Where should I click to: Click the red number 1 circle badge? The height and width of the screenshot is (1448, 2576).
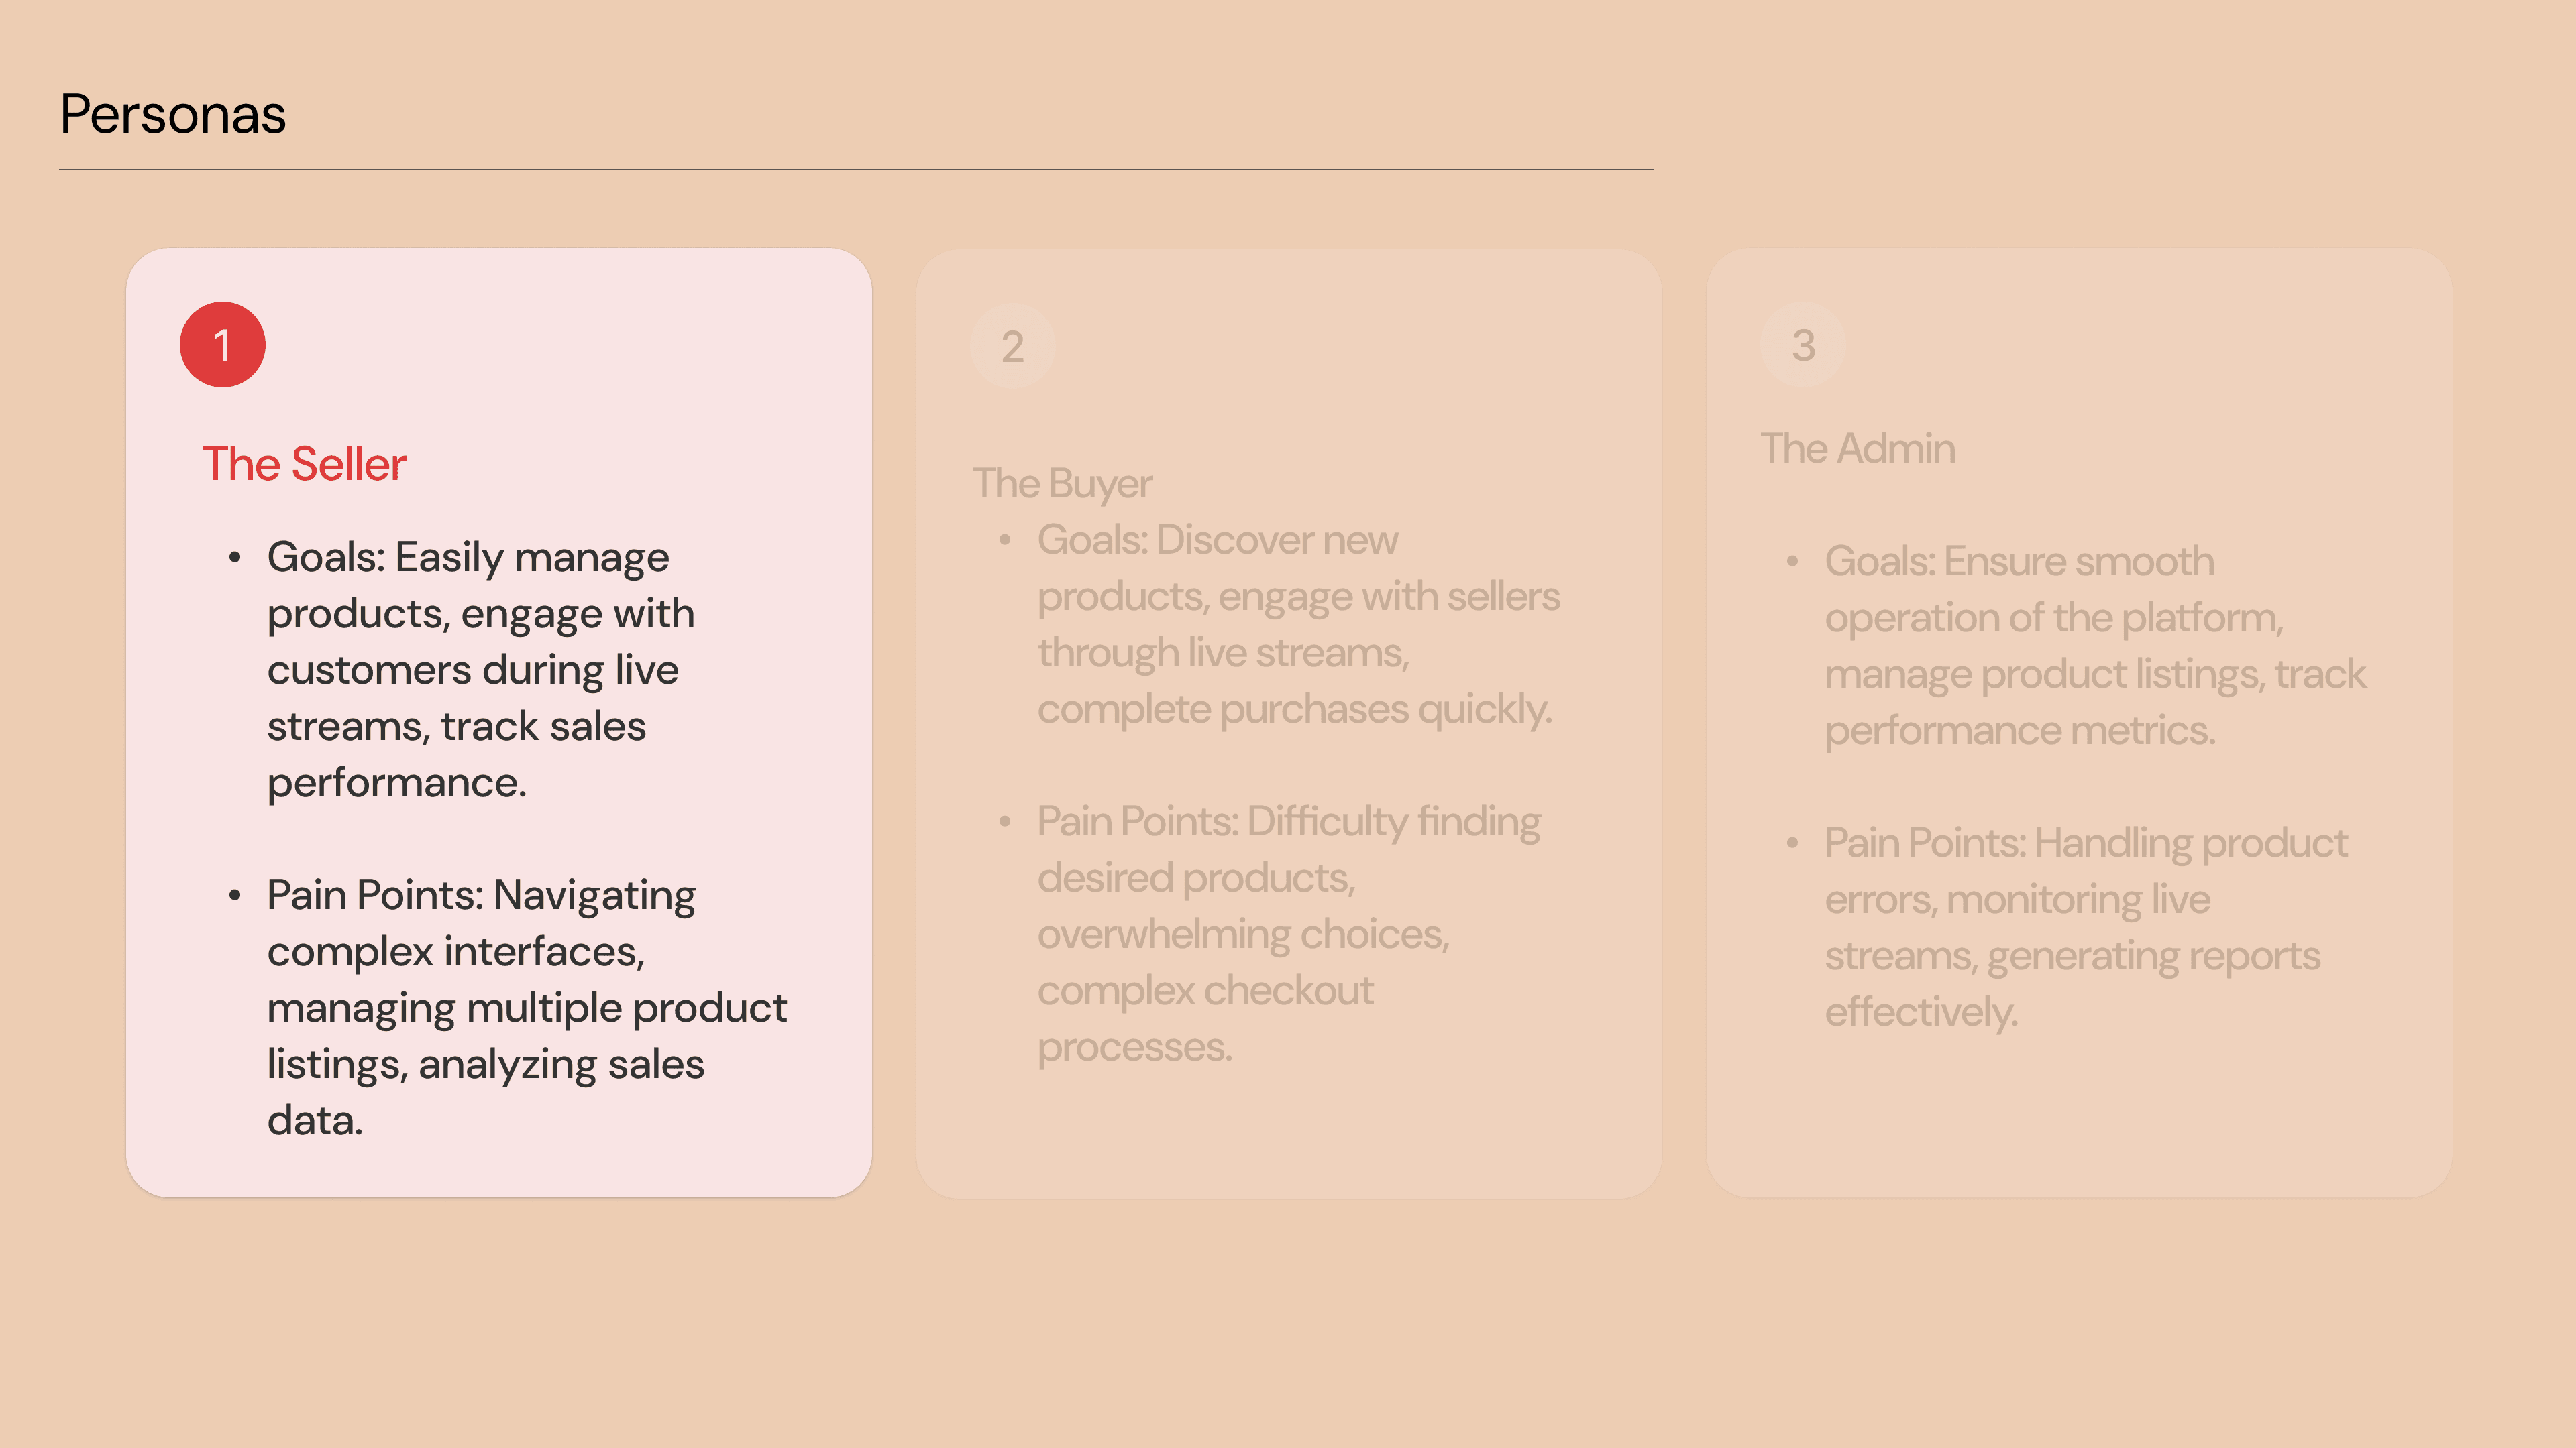222,345
